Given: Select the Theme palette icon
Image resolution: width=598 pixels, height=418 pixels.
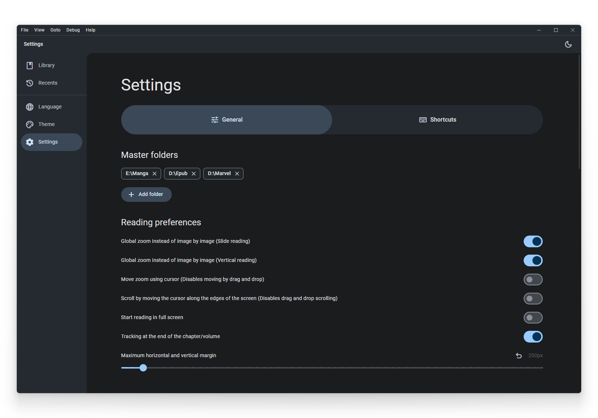Looking at the screenshot, I should [29, 124].
